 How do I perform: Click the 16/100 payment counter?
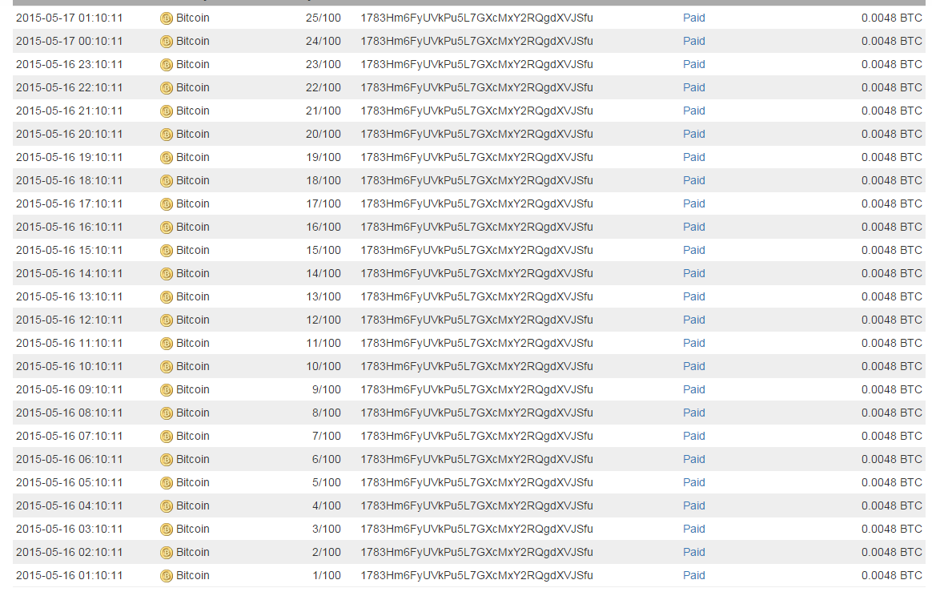click(323, 227)
